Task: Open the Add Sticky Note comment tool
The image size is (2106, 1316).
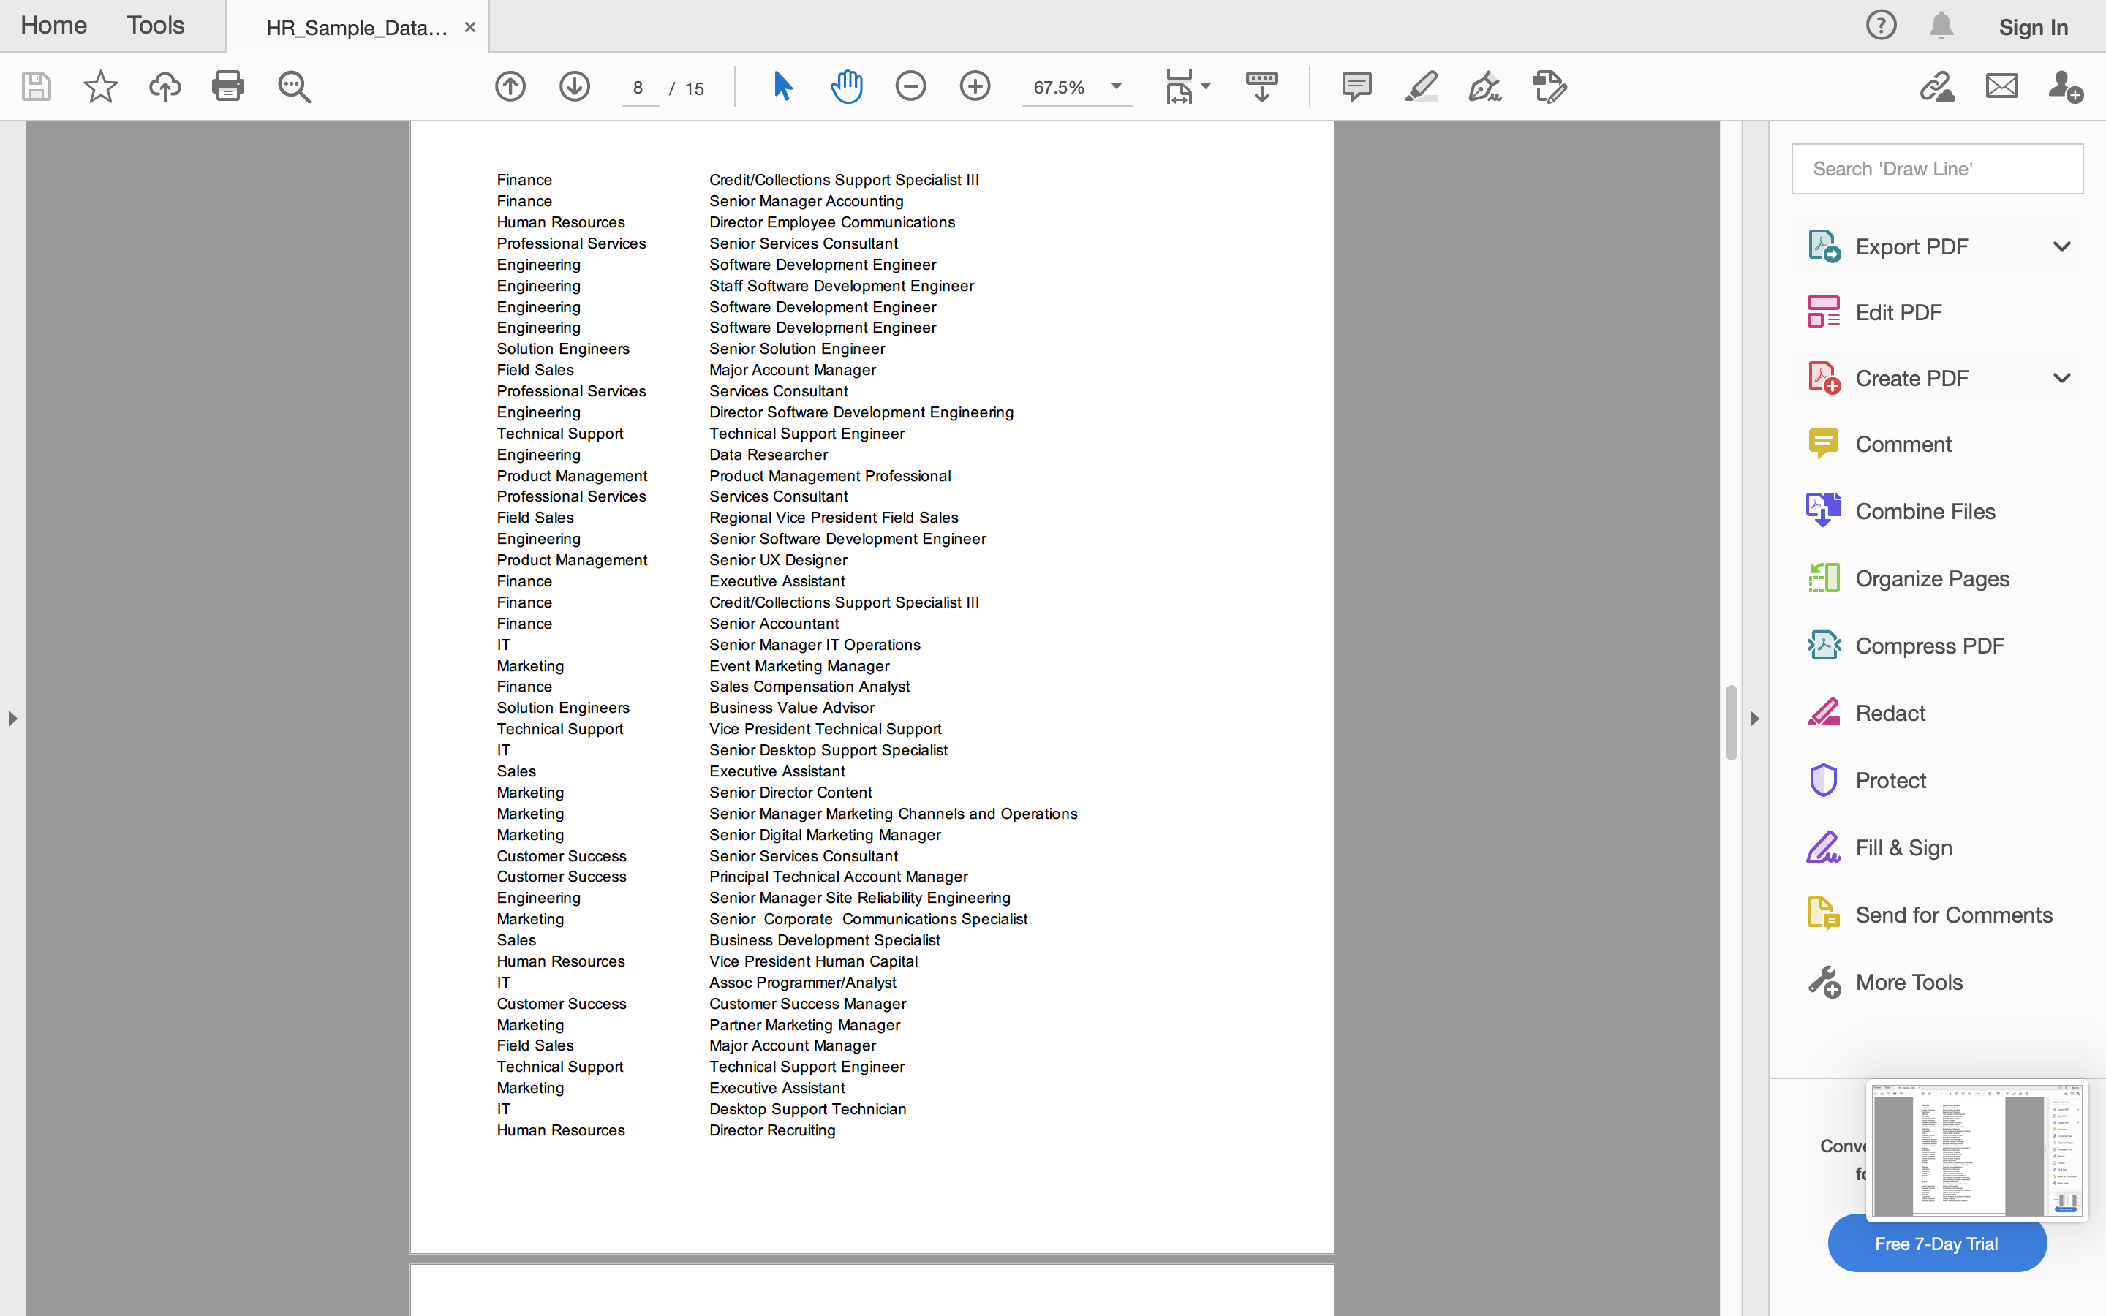Action: [1356, 86]
